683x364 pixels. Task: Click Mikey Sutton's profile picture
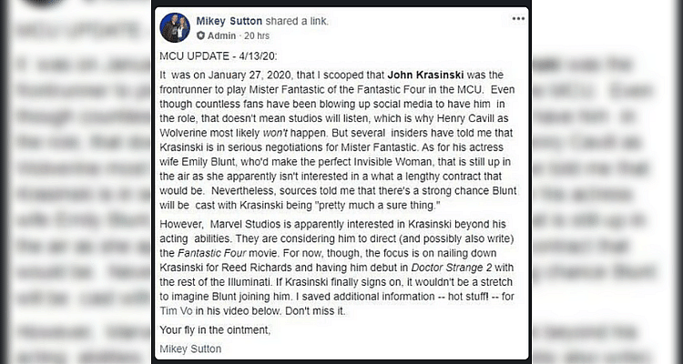click(175, 27)
